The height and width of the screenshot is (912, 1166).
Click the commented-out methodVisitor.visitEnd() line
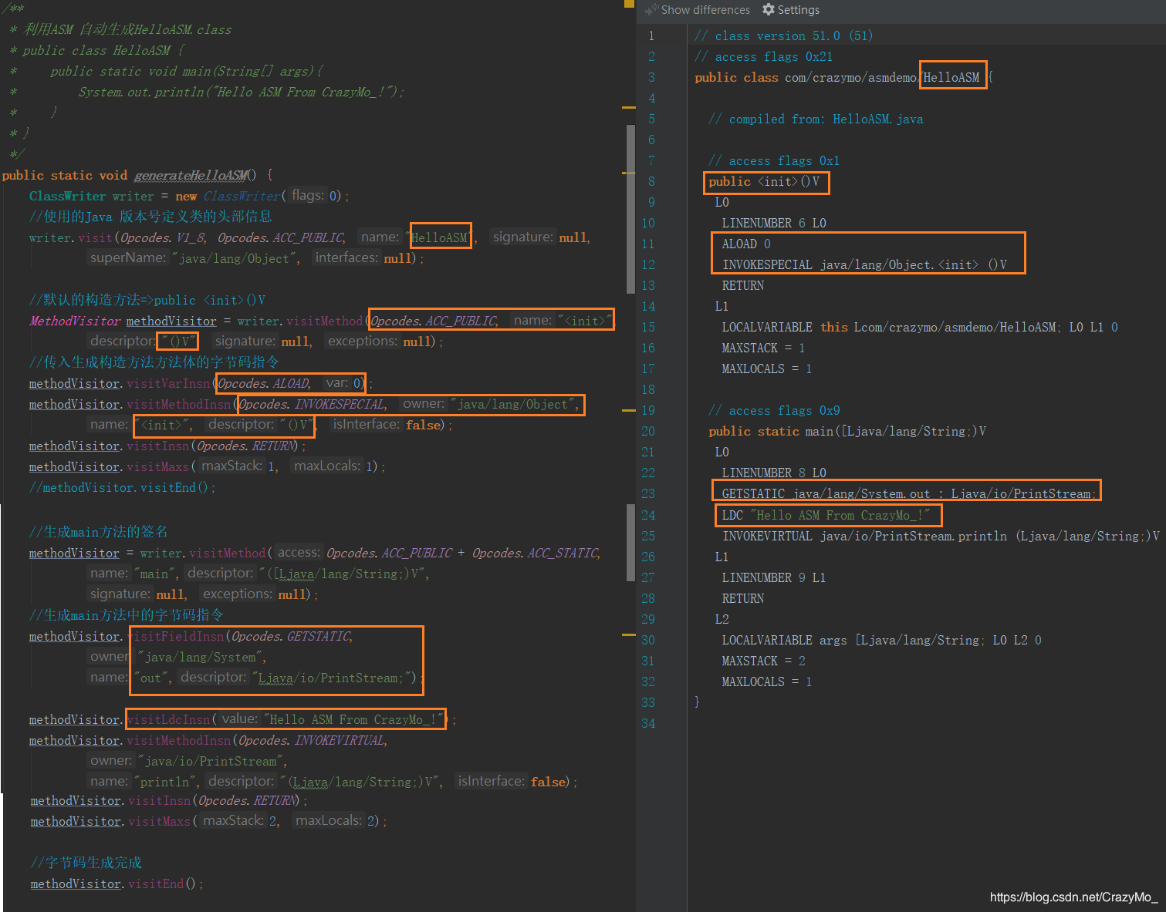pyautogui.click(x=122, y=487)
